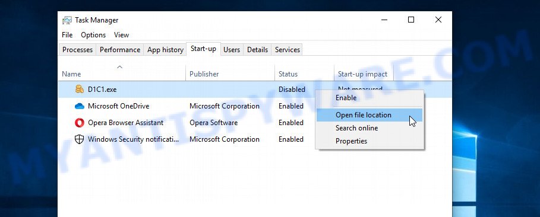The image size is (540, 217).
Task: Switch to the Services tab
Action: coord(288,50)
